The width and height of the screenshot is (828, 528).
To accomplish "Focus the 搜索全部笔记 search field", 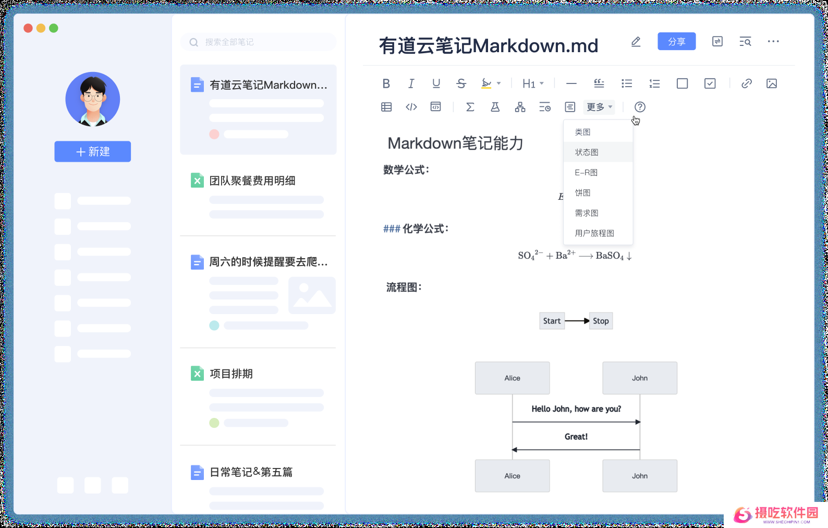I will pyautogui.click(x=259, y=42).
